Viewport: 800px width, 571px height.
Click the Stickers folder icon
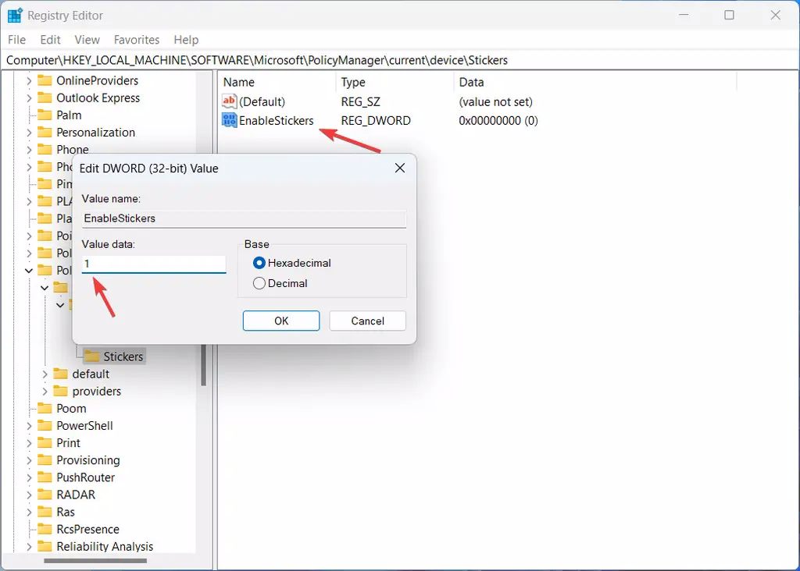(x=92, y=356)
